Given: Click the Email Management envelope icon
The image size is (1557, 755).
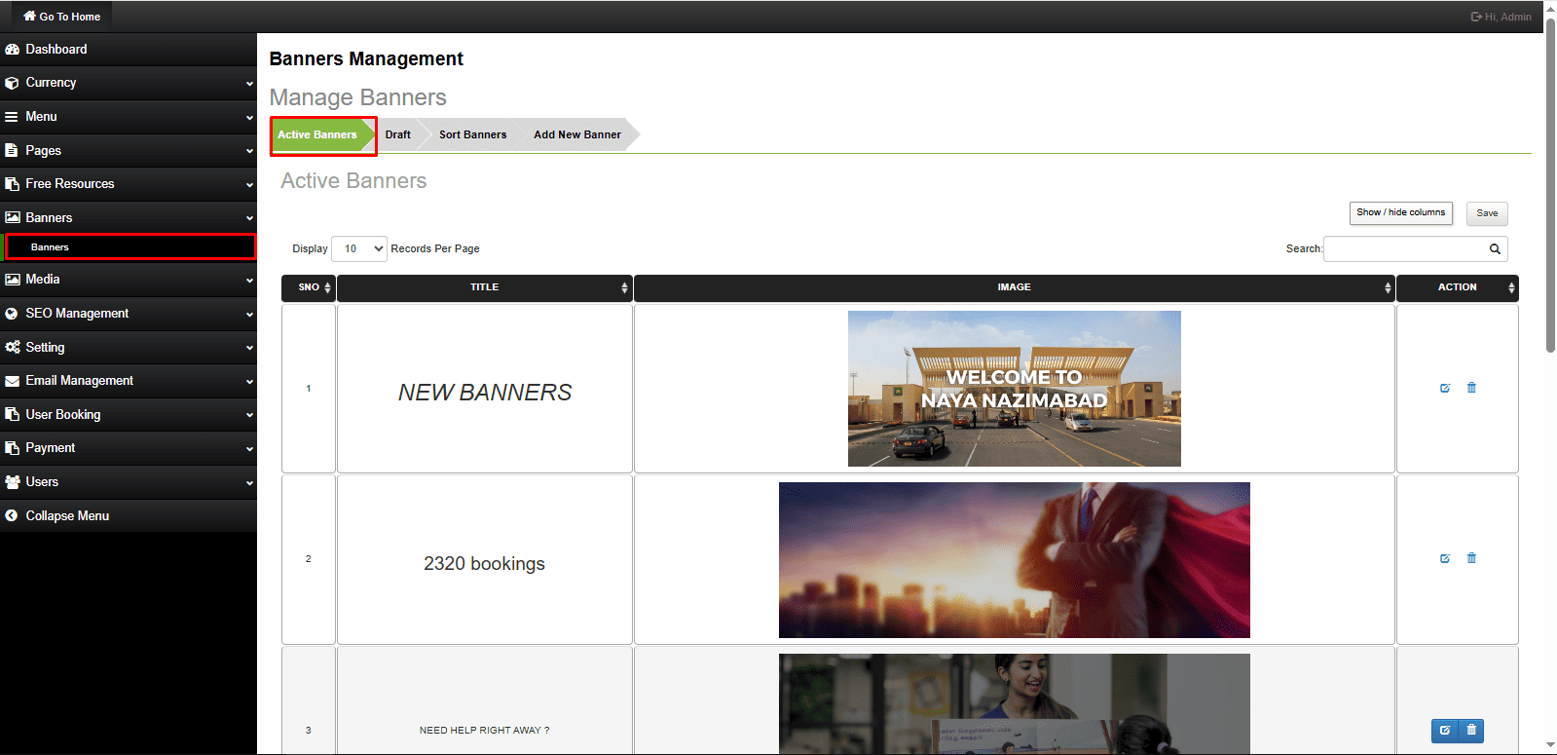Looking at the screenshot, I should coord(12,381).
